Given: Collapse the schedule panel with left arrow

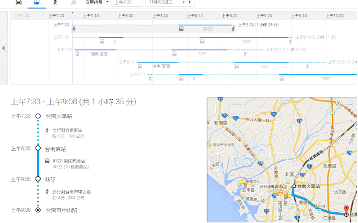Looking at the screenshot, I should [3, 48].
